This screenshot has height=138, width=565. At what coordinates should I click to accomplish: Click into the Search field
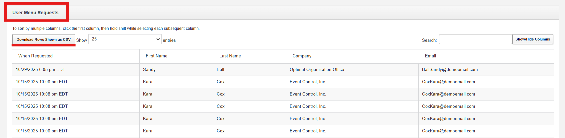pos(475,39)
